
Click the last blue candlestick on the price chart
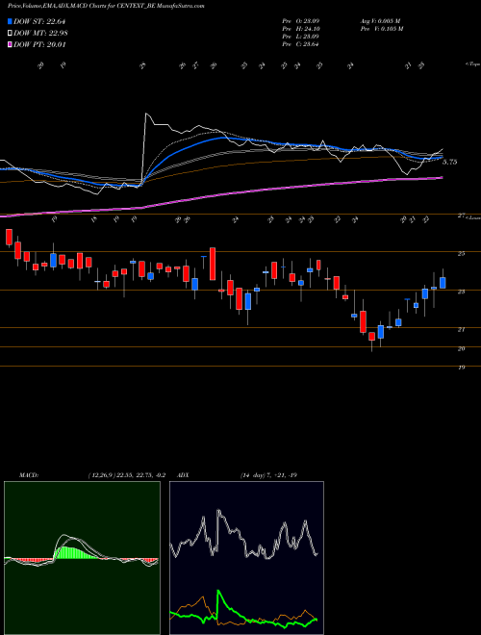pos(443,283)
